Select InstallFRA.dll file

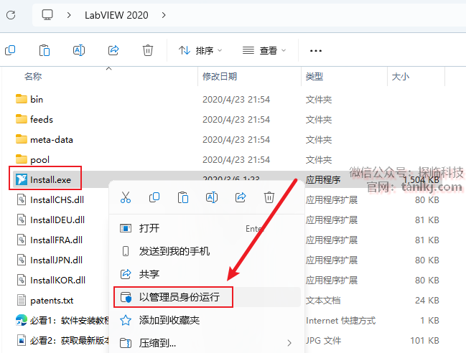(x=50, y=240)
